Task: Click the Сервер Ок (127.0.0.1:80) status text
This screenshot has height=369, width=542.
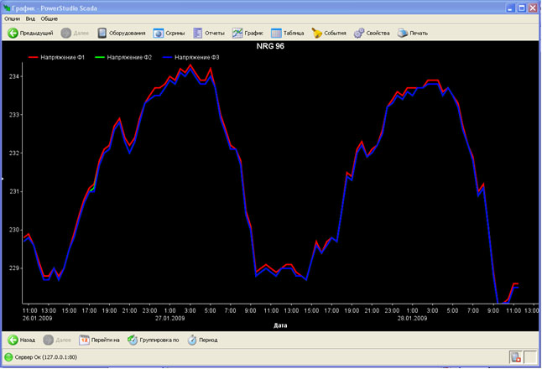Action: (x=46, y=357)
